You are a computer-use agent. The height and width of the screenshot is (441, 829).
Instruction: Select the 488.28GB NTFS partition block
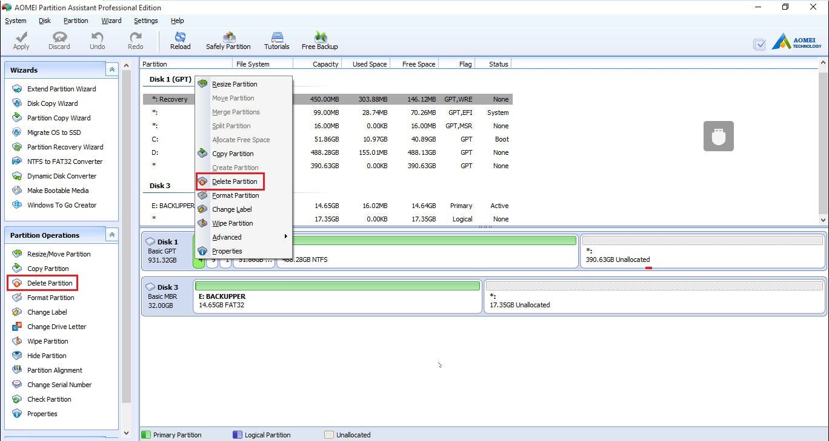[427, 250]
